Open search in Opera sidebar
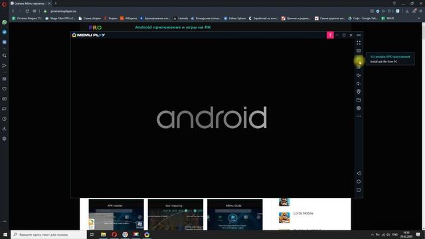Image resolution: width=425 pixels, height=239 pixels. tap(5, 56)
